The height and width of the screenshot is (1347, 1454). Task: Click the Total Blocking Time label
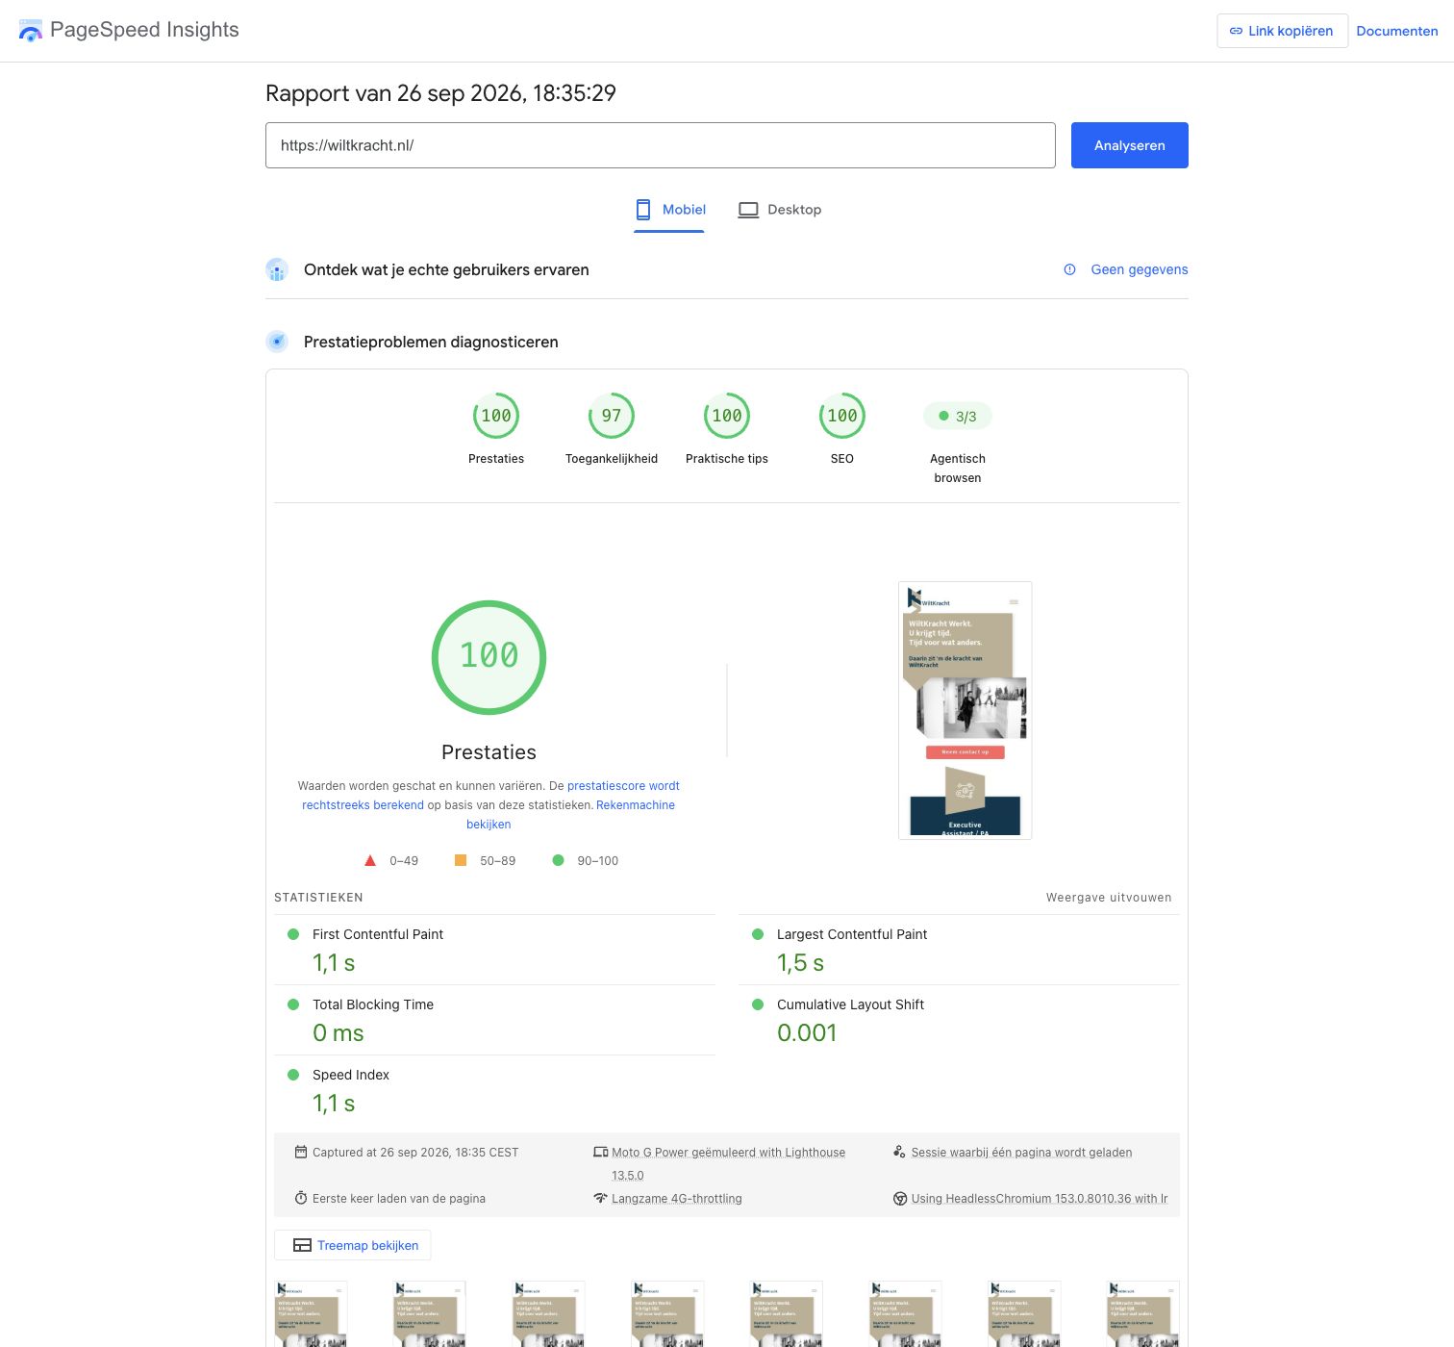(x=373, y=1004)
